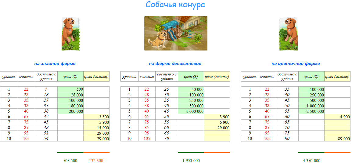Select the 'на главной ферме' heading
This screenshot has width=352, height=167.
tap(55, 64)
